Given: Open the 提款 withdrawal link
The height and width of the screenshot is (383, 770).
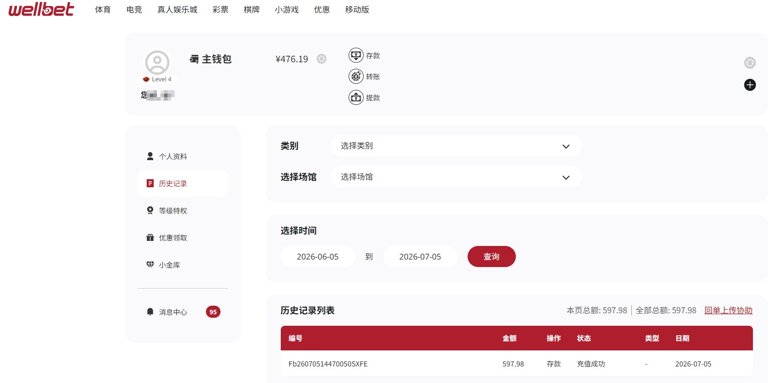Looking at the screenshot, I should 373,98.
